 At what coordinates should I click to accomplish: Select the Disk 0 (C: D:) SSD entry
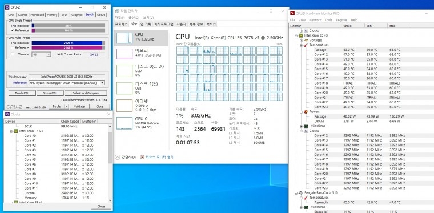click(x=140, y=71)
